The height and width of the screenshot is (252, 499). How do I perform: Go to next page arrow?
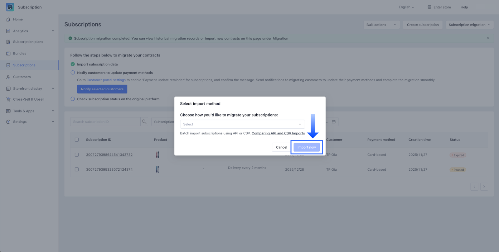point(484,187)
